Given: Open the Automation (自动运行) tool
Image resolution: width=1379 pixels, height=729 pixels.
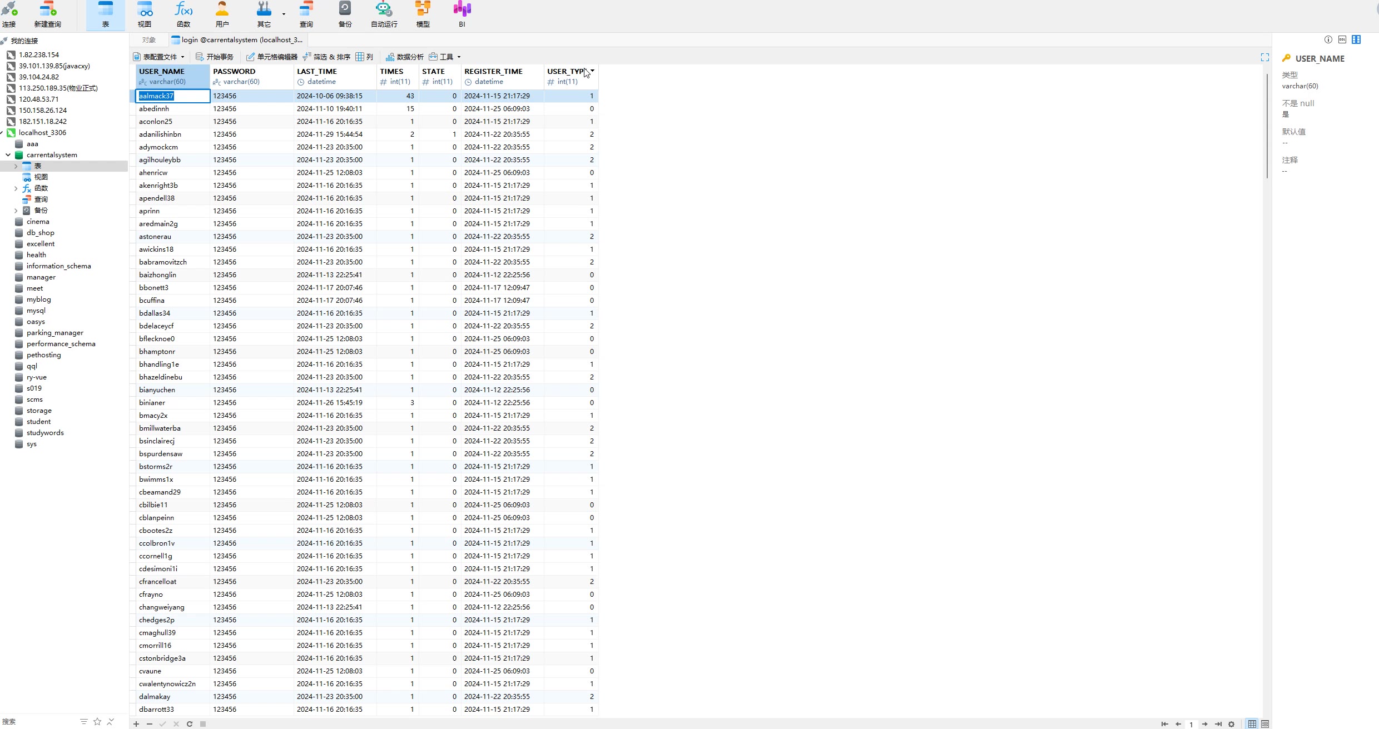Looking at the screenshot, I should (x=384, y=14).
